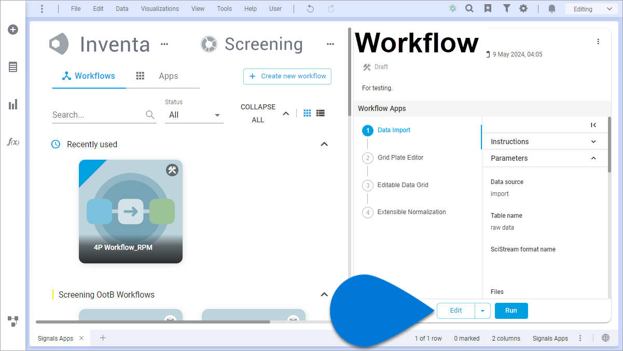Collapse the parameters side panel arrow
Image resolution: width=623 pixels, height=351 pixels.
pos(593,125)
